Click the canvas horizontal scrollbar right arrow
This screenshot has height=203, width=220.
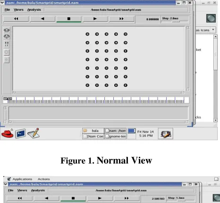coord(183,93)
